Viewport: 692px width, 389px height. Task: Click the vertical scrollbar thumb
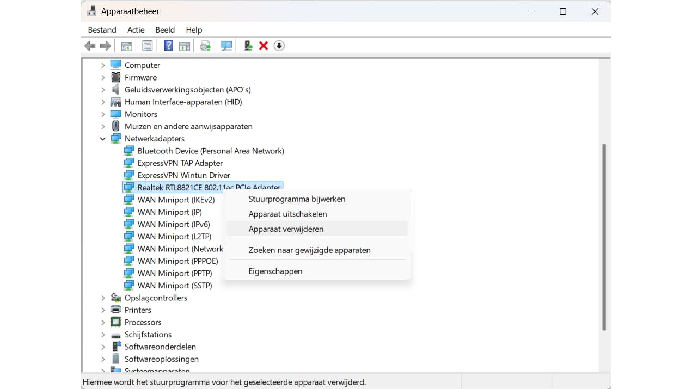[x=604, y=237]
